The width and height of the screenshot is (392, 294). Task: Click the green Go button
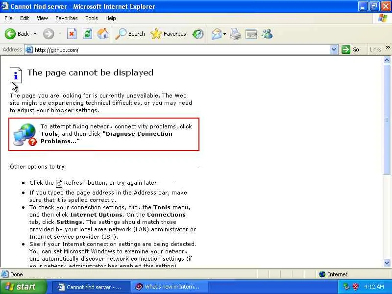(x=350, y=50)
